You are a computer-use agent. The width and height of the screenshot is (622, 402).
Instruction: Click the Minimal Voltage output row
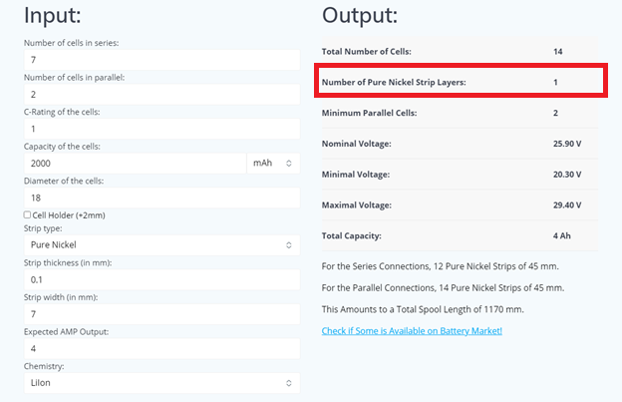click(460, 175)
